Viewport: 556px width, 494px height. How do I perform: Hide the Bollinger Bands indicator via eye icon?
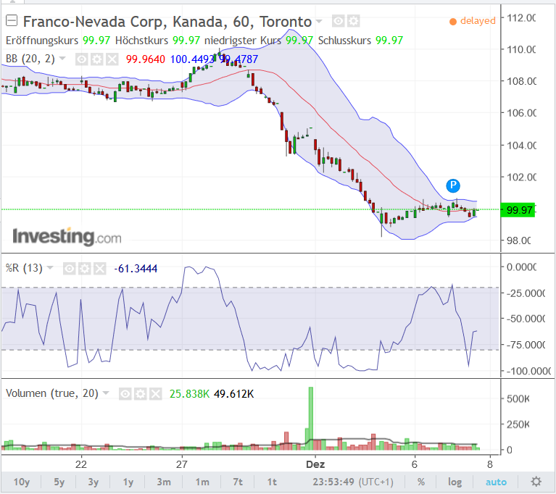coord(82,59)
